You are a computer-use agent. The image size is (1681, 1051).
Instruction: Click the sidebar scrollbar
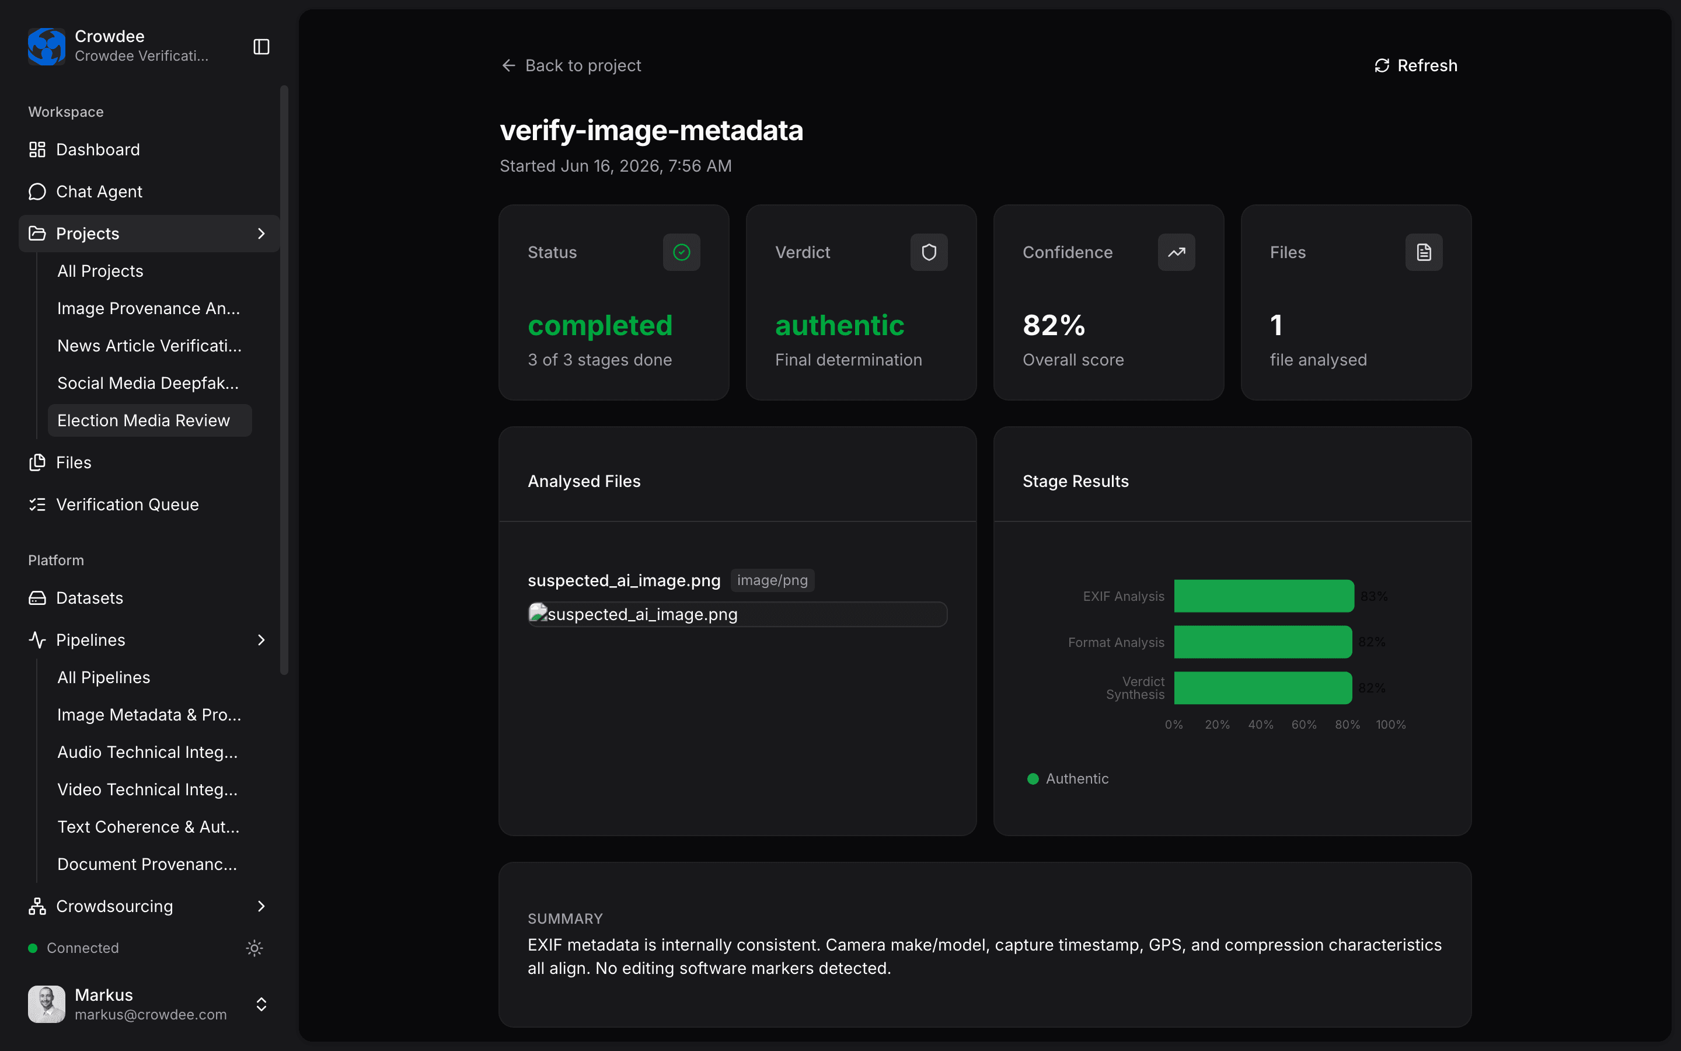pos(284,380)
